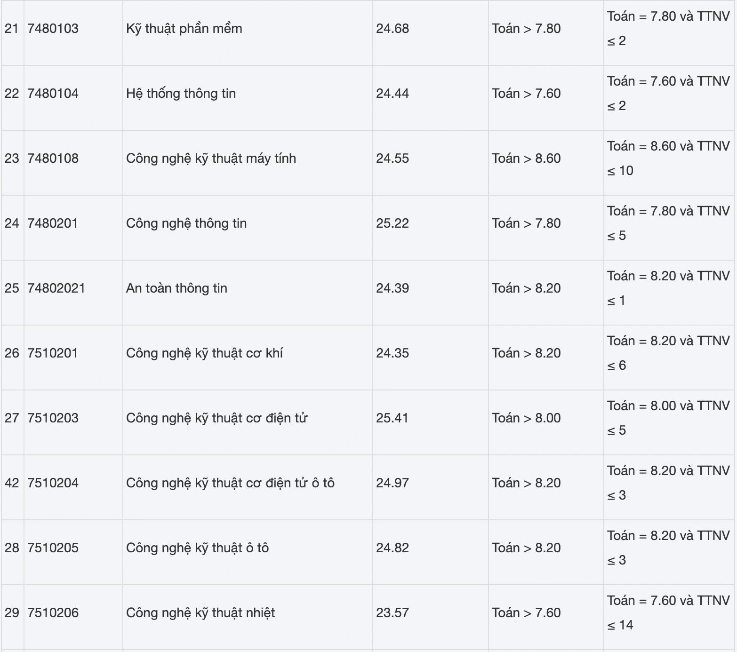Image resolution: width=737 pixels, height=652 pixels.
Task: Select the score 25.41 cell
Action: 392,418
